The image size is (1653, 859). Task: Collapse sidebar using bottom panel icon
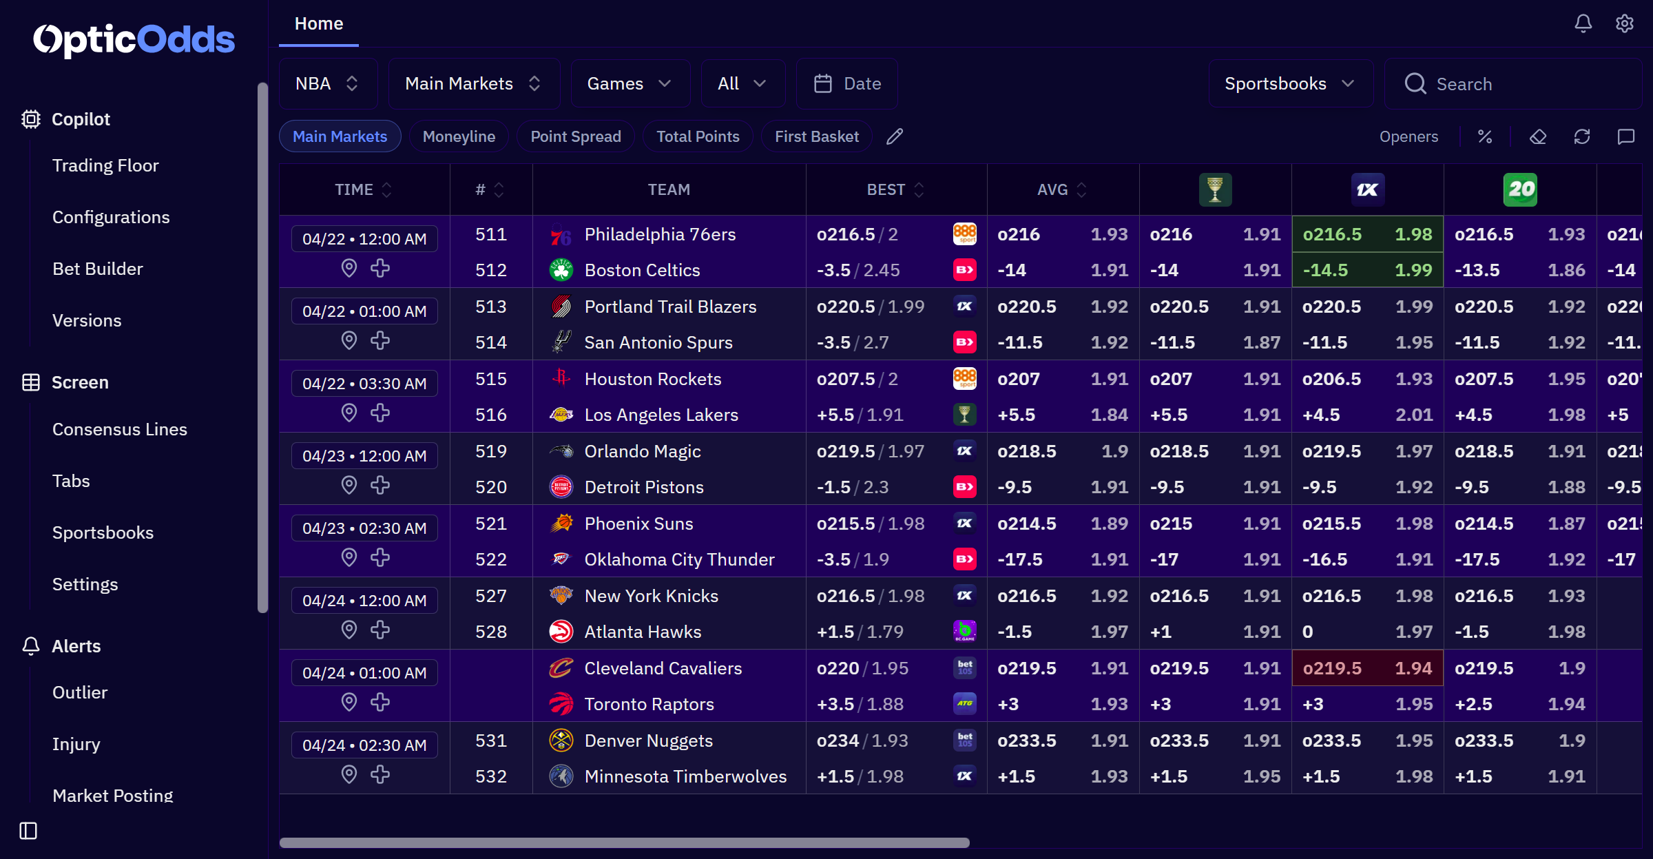pos(28,831)
